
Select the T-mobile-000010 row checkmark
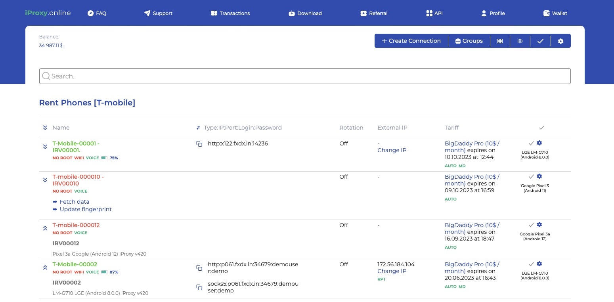(x=531, y=176)
